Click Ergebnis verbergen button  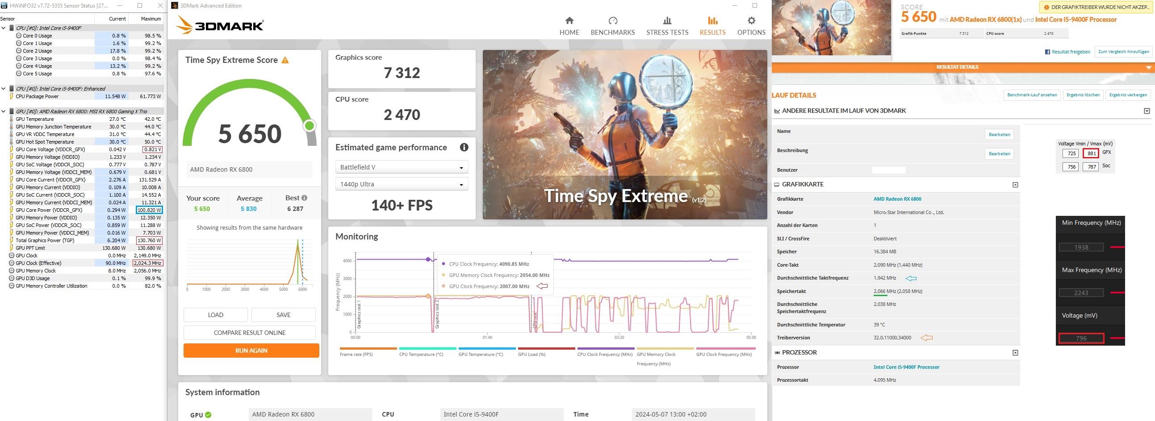1128,95
